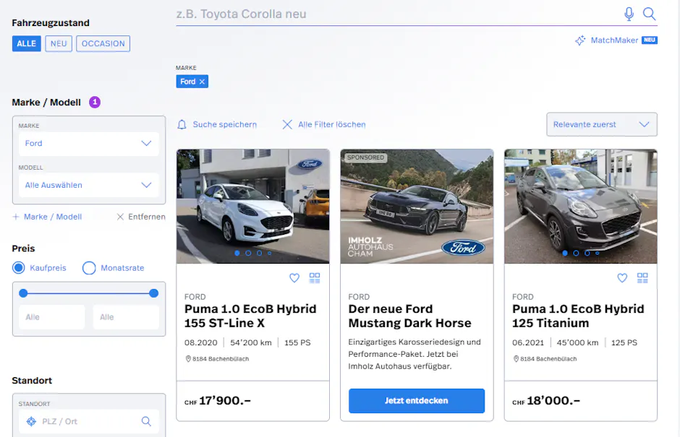
Task: Click Entfernen to remove brand filter
Action: 141,217
